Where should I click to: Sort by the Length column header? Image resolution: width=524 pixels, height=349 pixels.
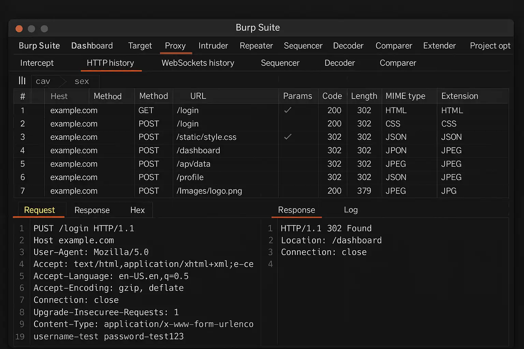tap(364, 96)
